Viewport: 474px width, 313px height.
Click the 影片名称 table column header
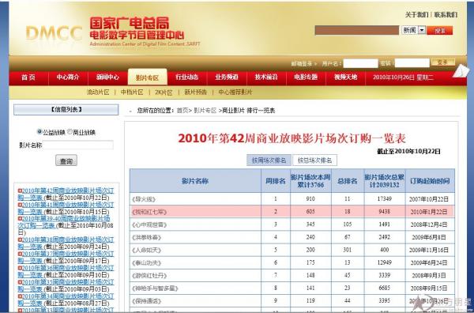click(x=195, y=181)
